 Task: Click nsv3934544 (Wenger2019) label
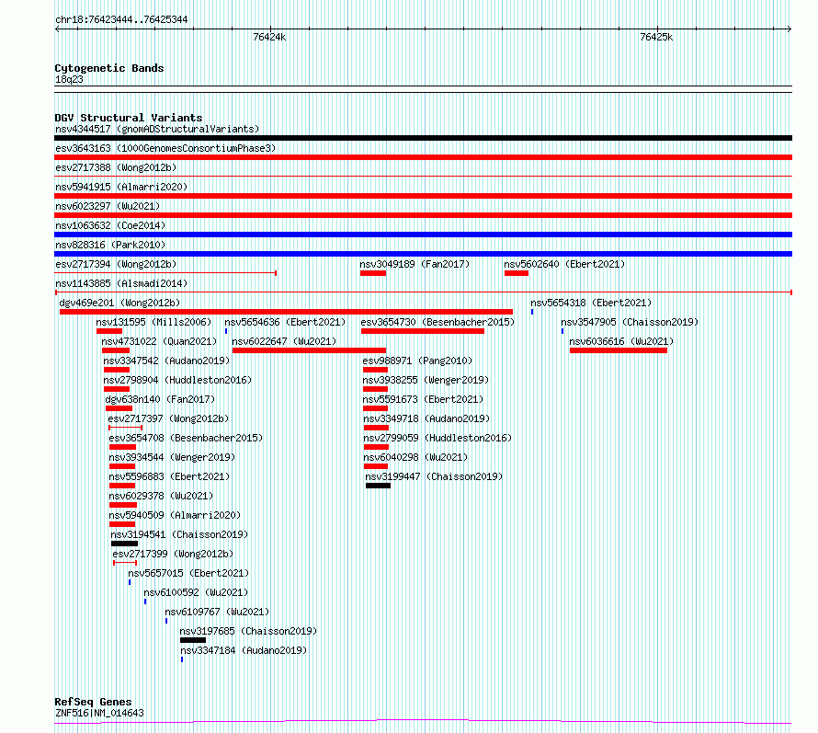[x=172, y=457]
